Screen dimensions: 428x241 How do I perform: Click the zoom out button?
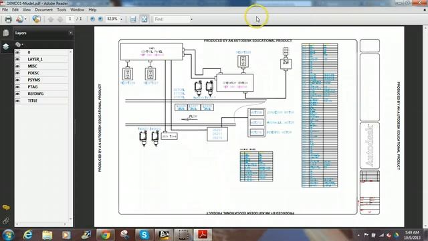92,19
